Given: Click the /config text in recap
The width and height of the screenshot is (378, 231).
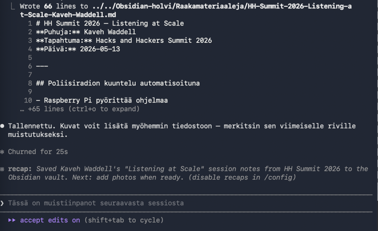Looking at the screenshot, I should point(278,177).
